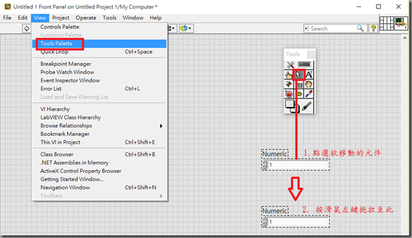This screenshot has width=412, height=238.
Task: Open ActiveX Control Property Browser entry
Action: 99,171
